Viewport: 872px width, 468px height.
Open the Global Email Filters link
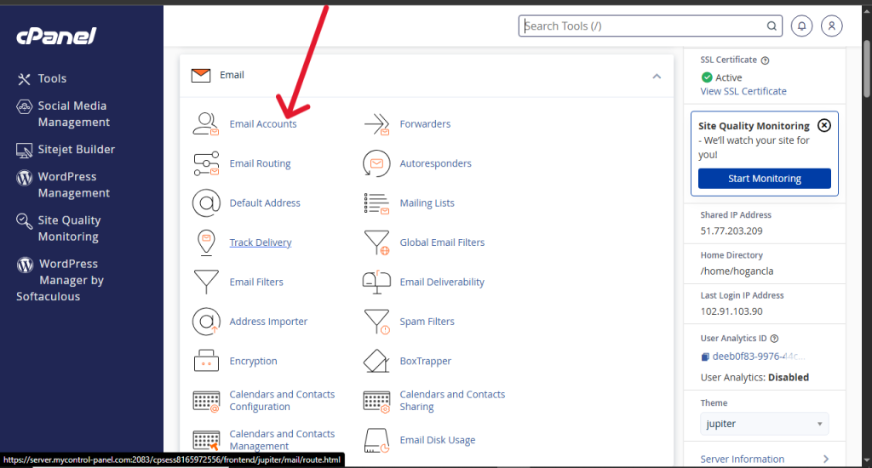(442, 243)
